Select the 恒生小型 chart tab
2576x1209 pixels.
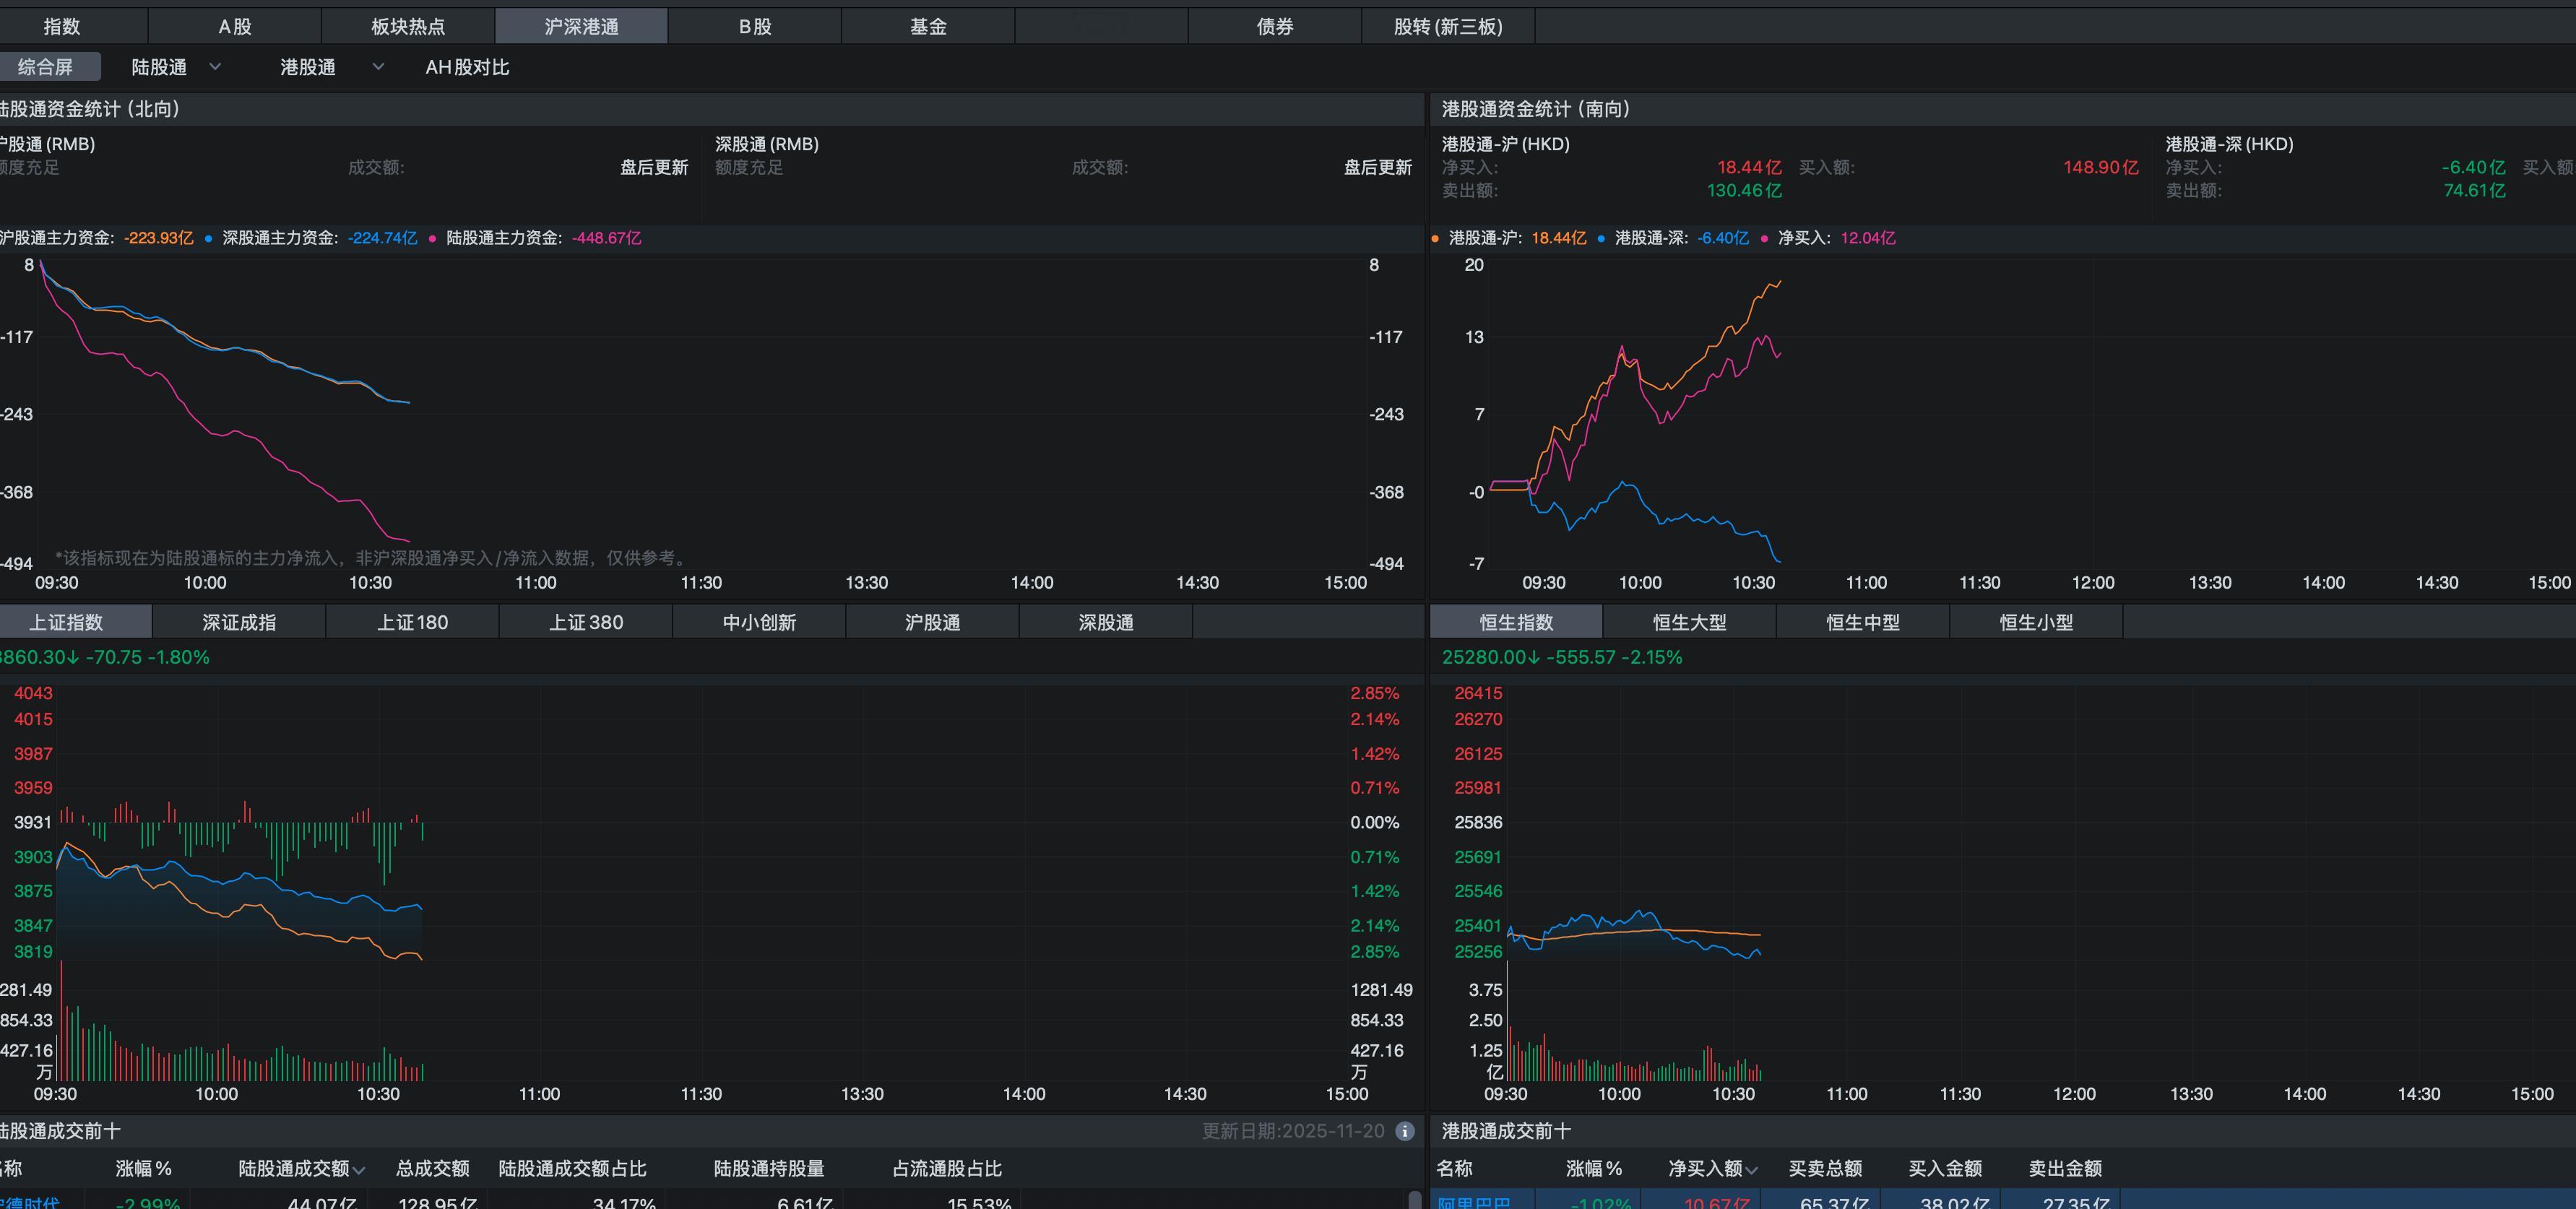[x=2036, y=622]
